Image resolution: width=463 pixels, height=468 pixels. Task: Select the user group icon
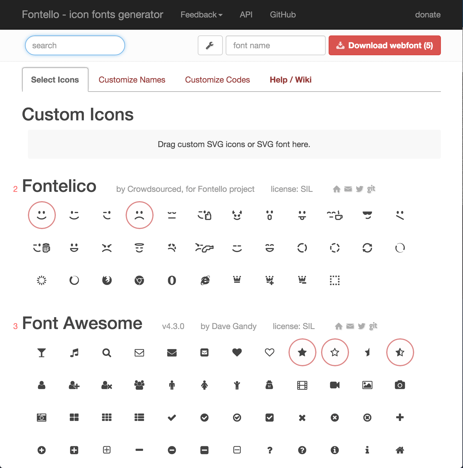click(139, 385)
